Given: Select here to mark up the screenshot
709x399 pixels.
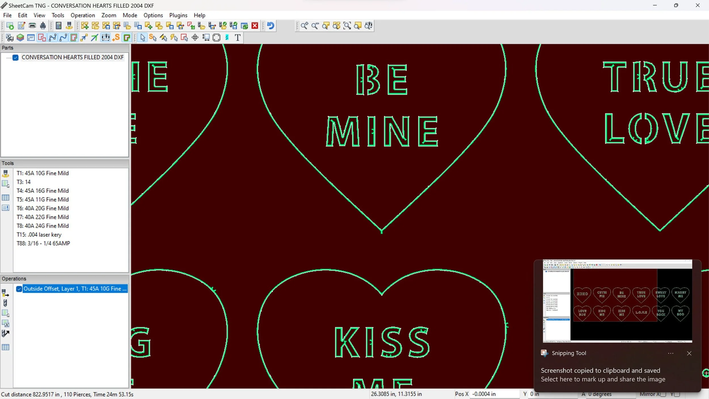Looking at the screenshot, I should 603,379.
